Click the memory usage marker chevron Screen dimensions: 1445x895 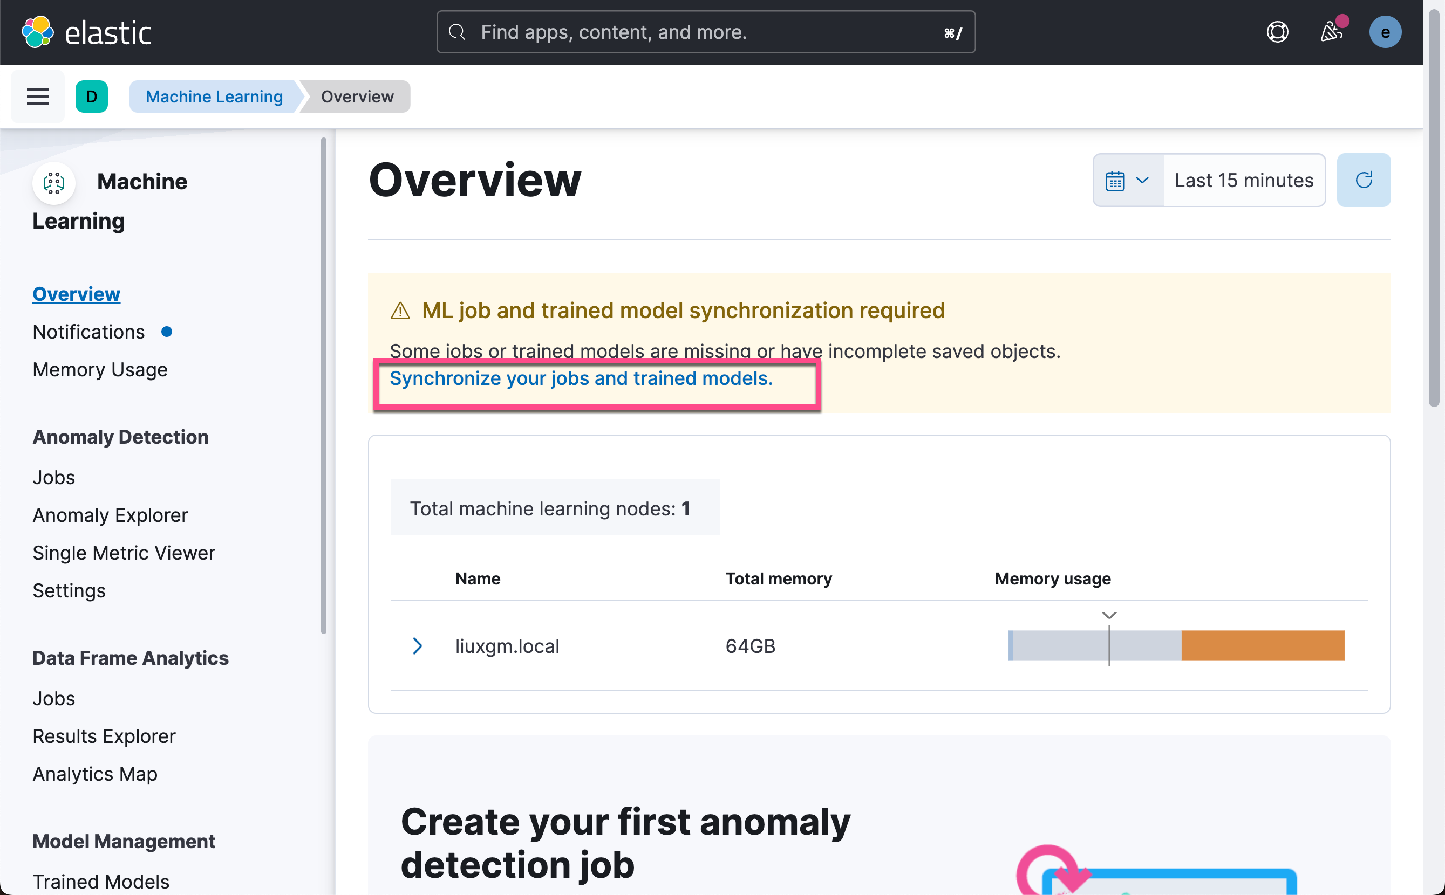[1109, 616]
